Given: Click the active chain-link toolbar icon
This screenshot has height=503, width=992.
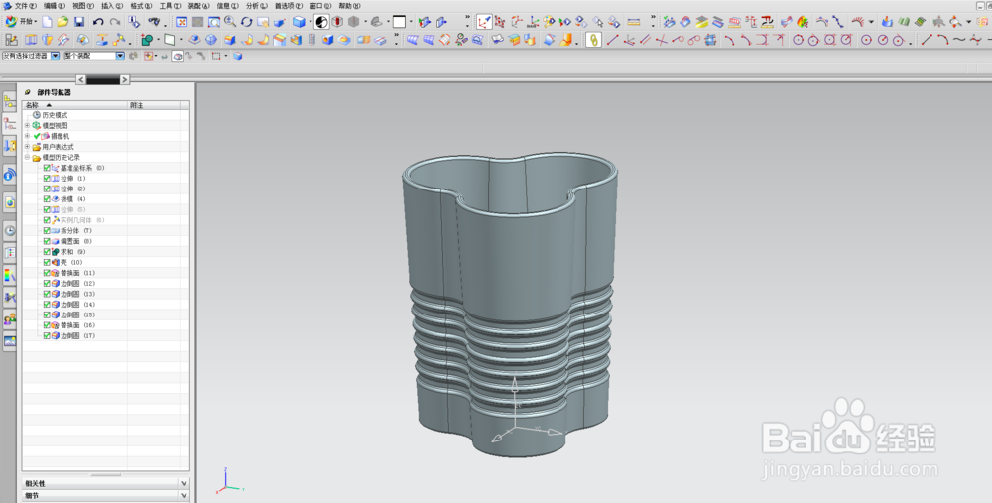Looking at the screenshot, I should 593,40.
